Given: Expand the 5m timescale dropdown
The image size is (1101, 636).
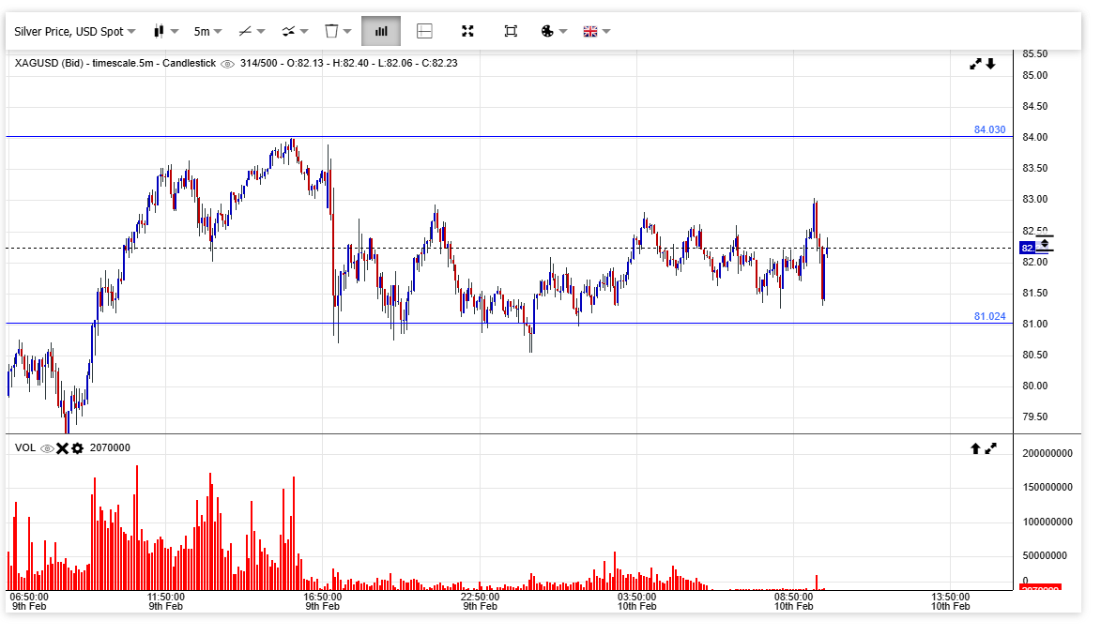Looking at the screenshot, I should [207, 31].
